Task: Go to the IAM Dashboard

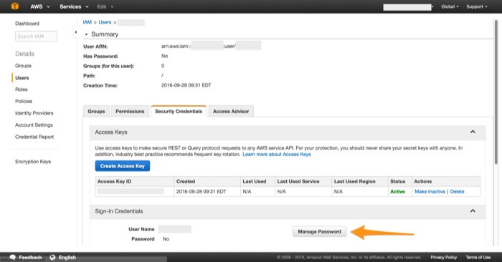Action: click(x=27, y=24)
